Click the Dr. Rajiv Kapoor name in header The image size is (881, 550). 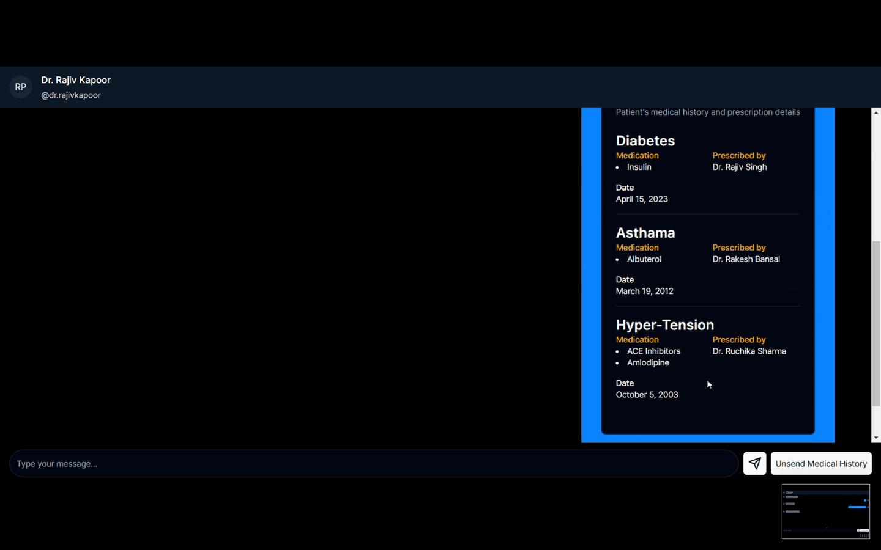click(76, 80)
